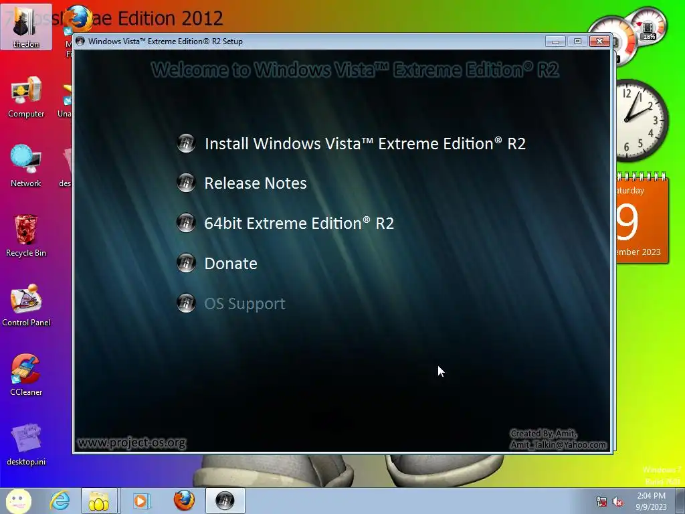685x514 pixels.
Task: Minimize the Vista Extreme Edition setup window
Action: pyautogui.click(x=555, y=41)
